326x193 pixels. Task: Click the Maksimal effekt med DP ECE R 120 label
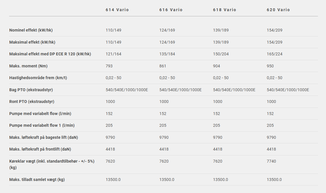click(x=50, y=54)
